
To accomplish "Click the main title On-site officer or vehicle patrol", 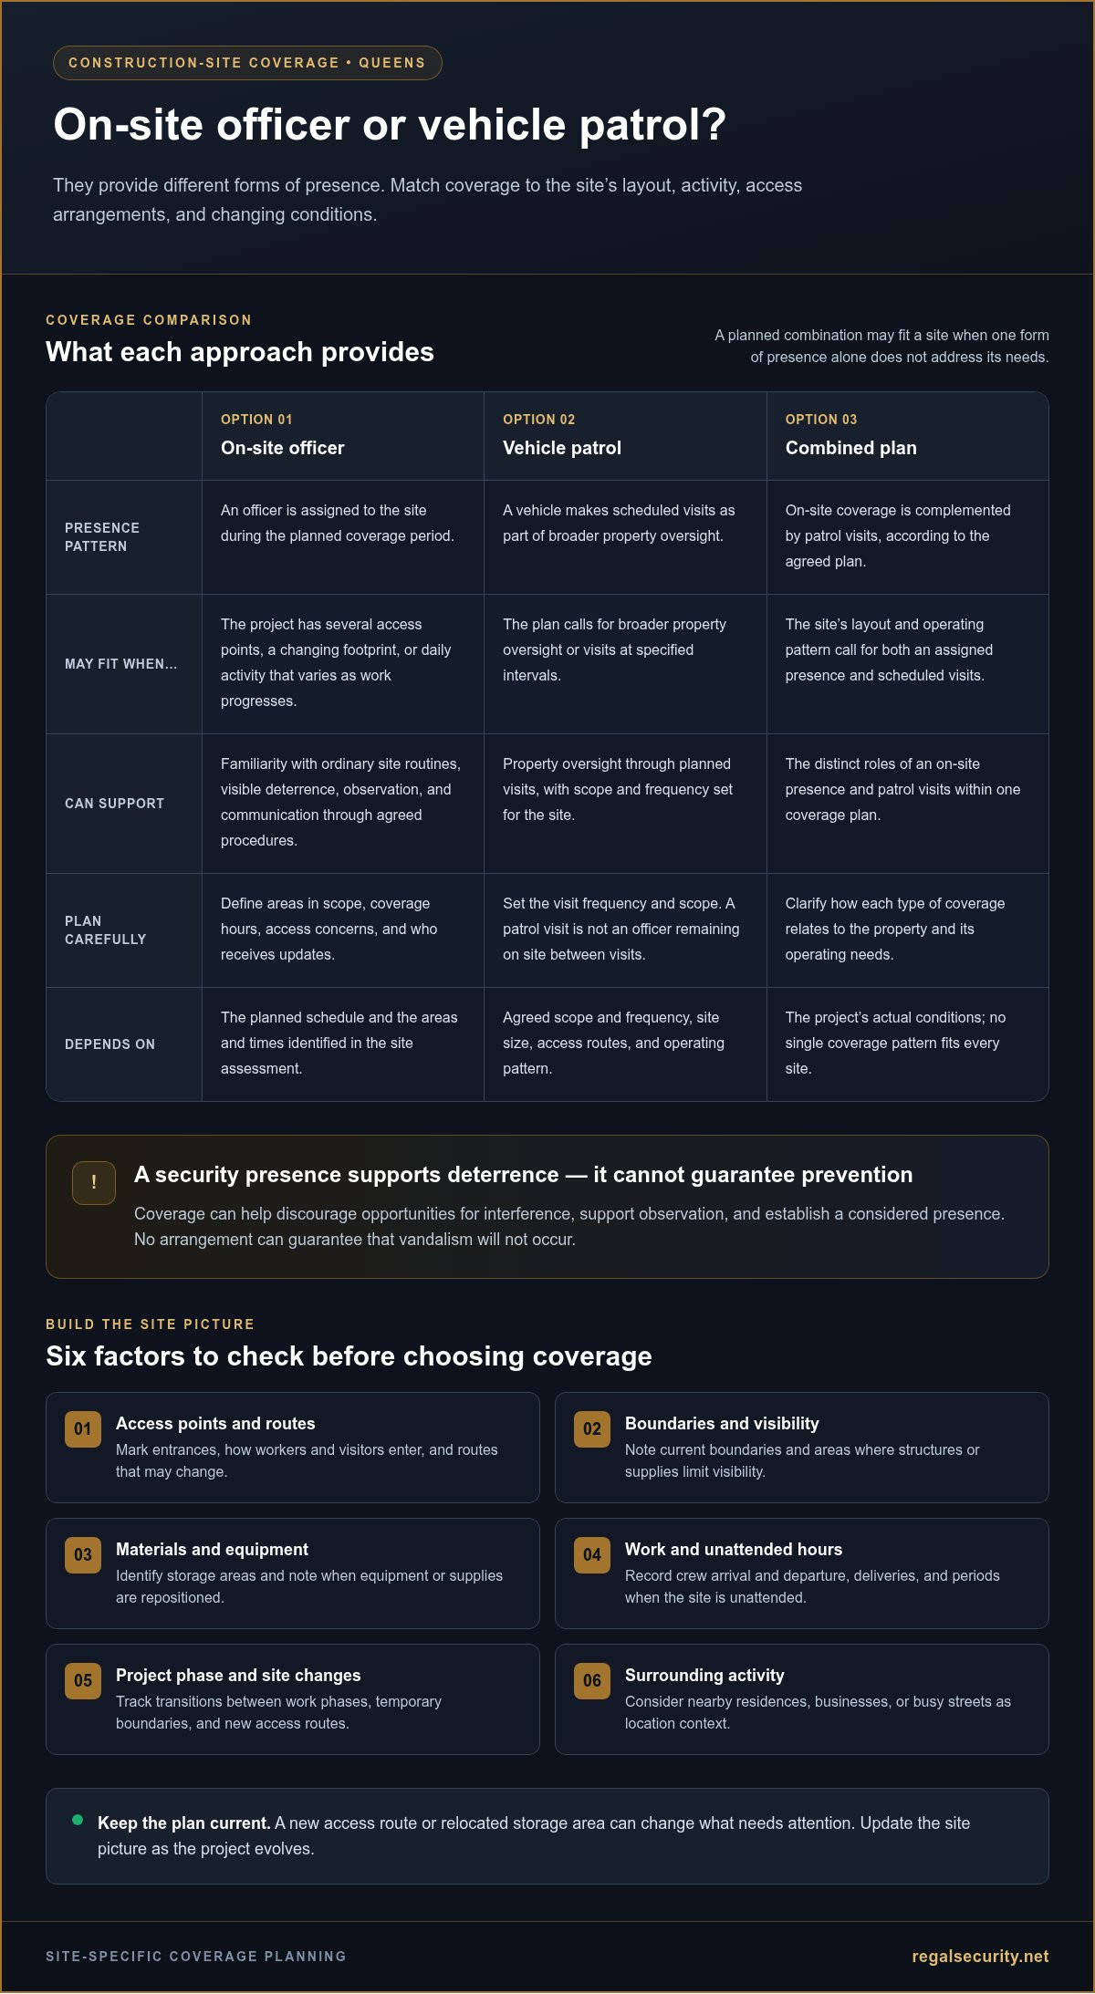I will pyautogui.click(x=390, y=125).
